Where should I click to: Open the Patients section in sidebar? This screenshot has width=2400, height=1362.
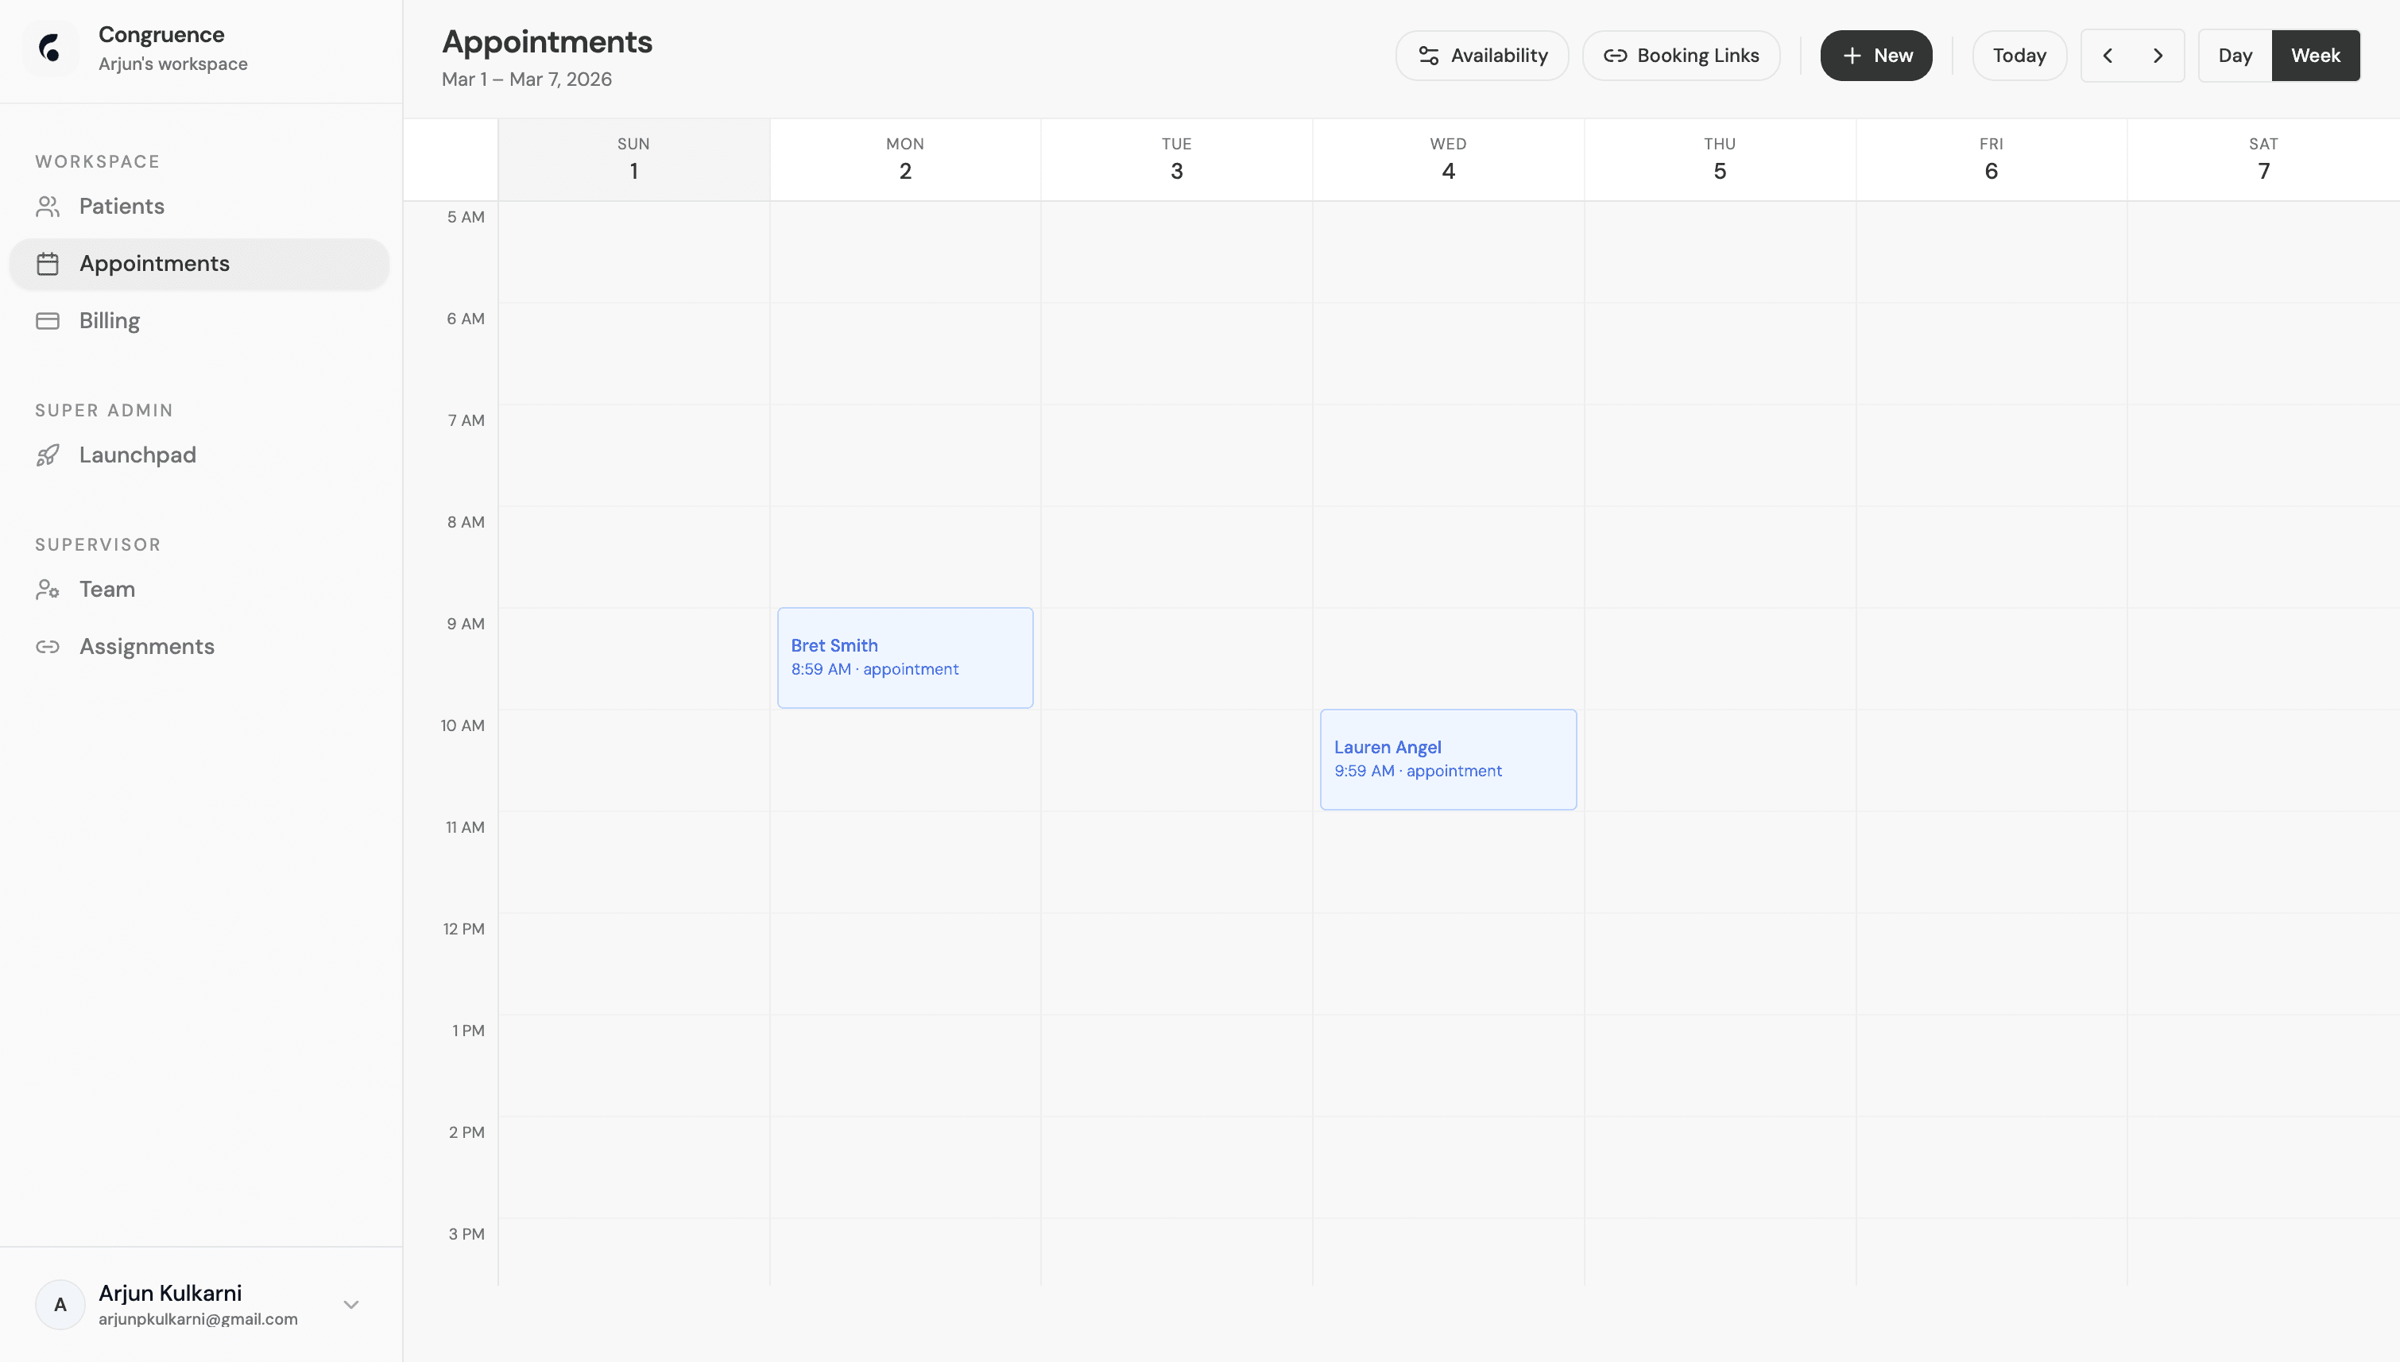click(x=121, y=206)
